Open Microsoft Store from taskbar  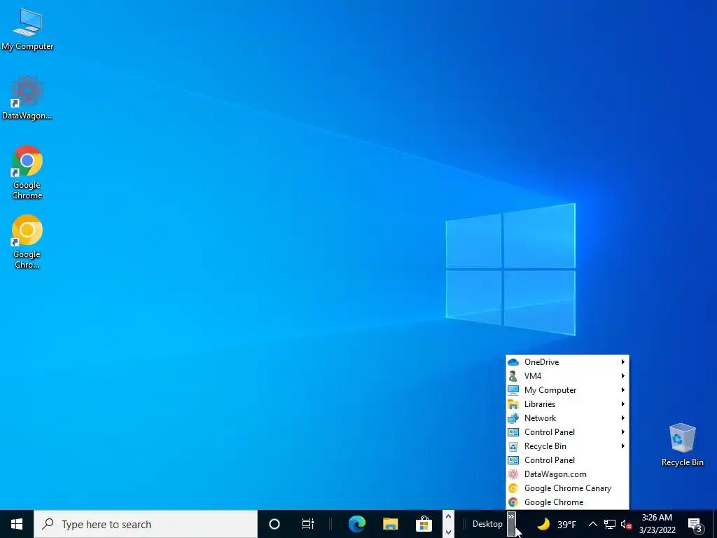point(424,524)
